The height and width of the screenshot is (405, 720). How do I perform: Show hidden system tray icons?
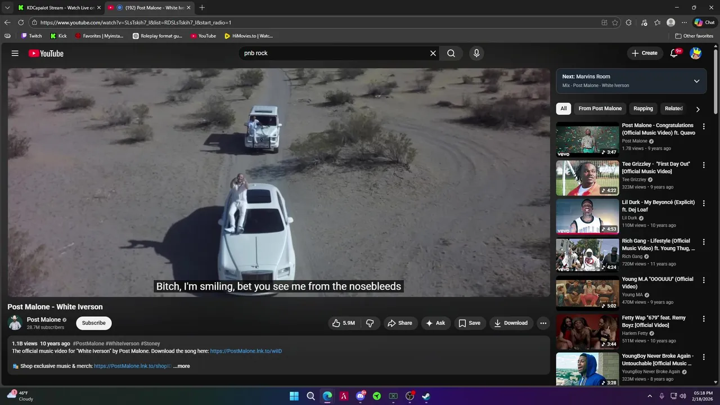pos(650,396)
